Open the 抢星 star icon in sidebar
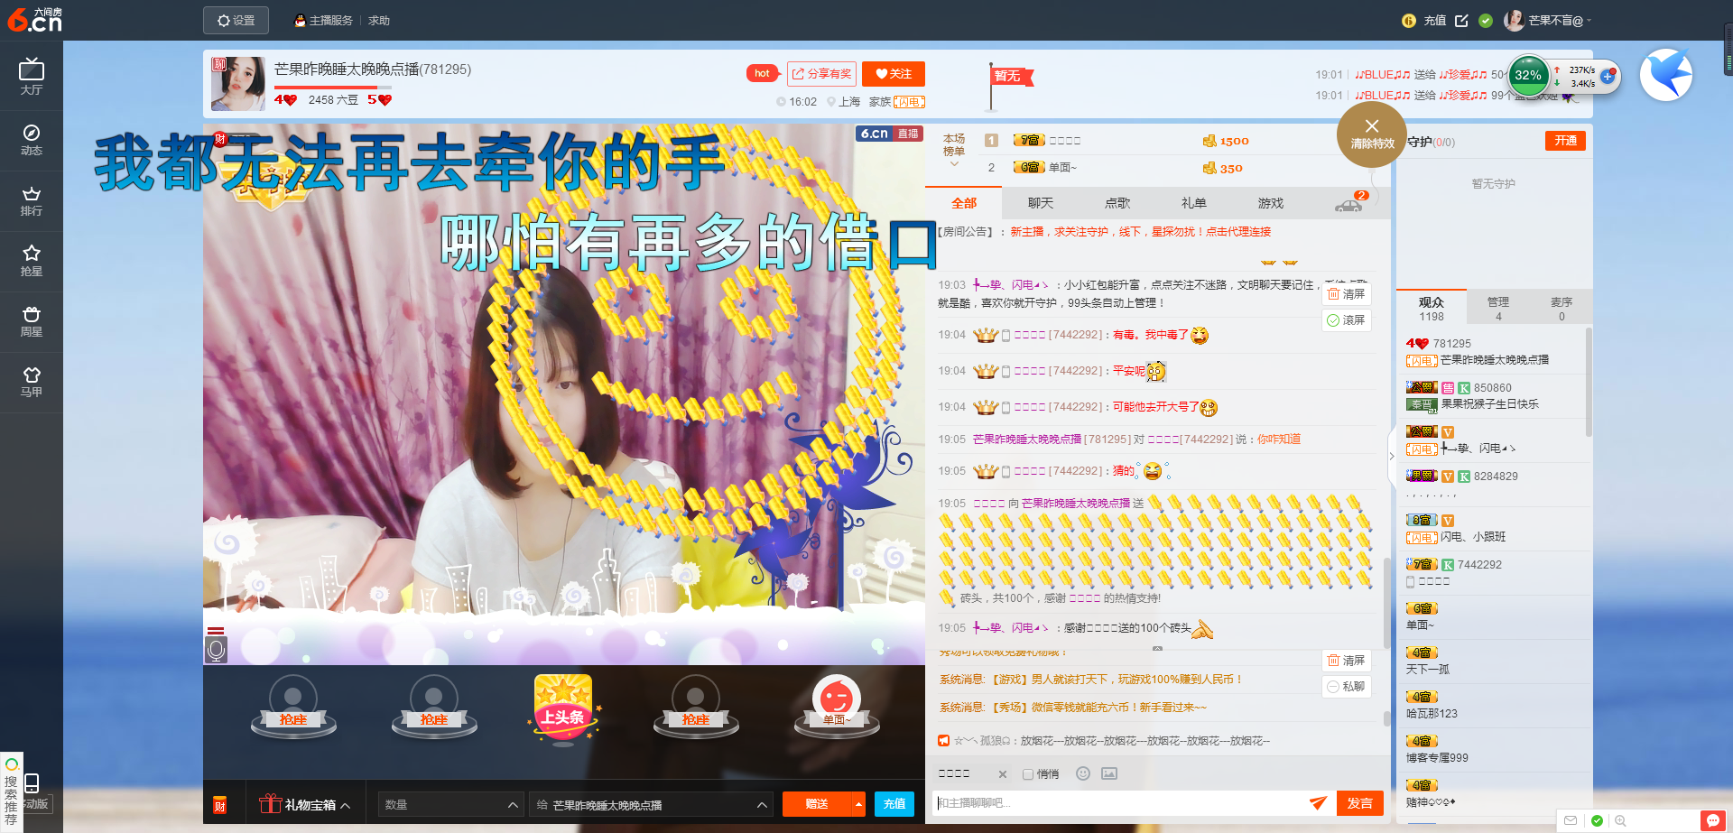 [x=31, y=260]
